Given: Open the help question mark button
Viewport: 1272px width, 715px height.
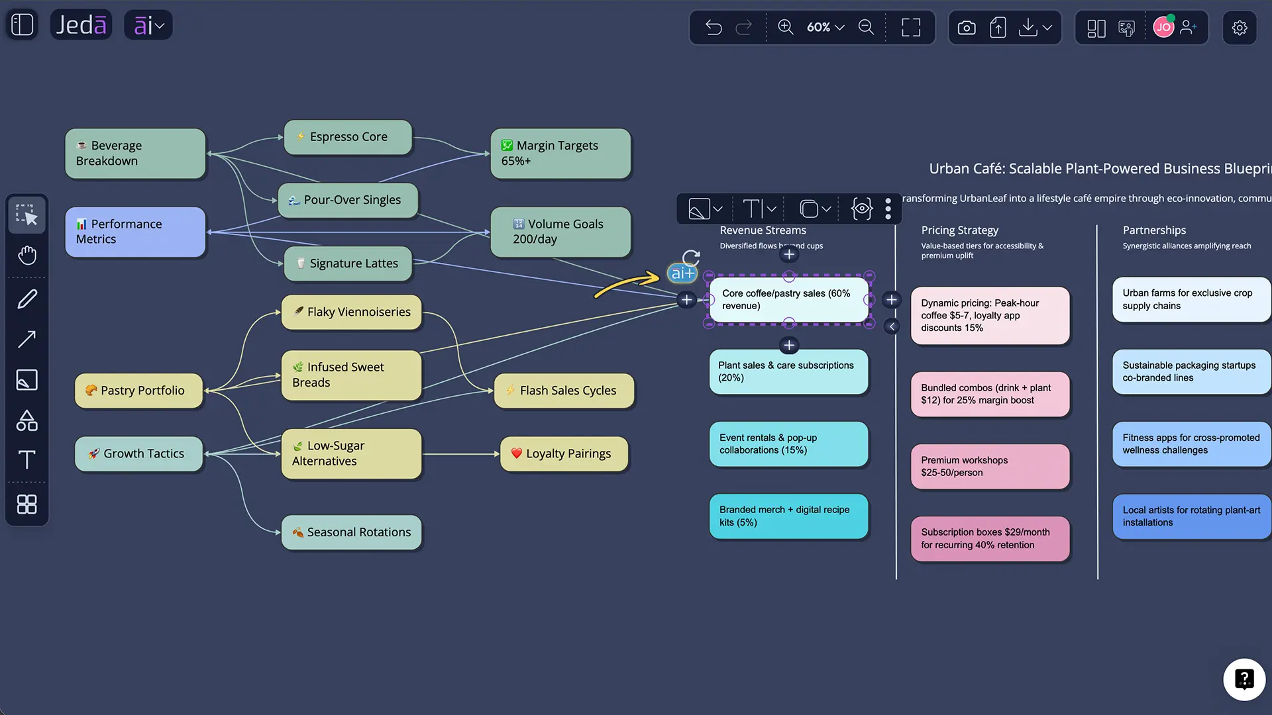Looking at the screenshot, I should 1244,679.
